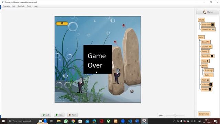Open the Tools menu

29,6
